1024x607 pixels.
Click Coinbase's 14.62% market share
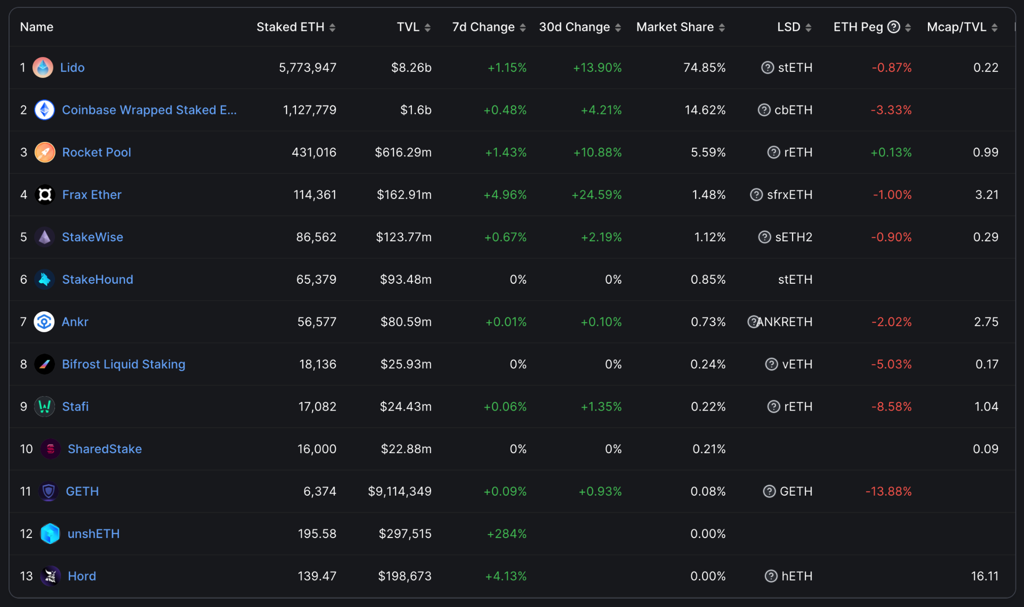tap(705, 110)
